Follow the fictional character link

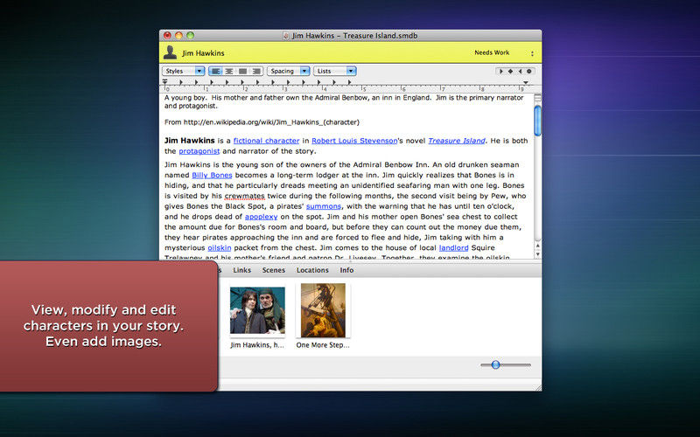[266, 141]
